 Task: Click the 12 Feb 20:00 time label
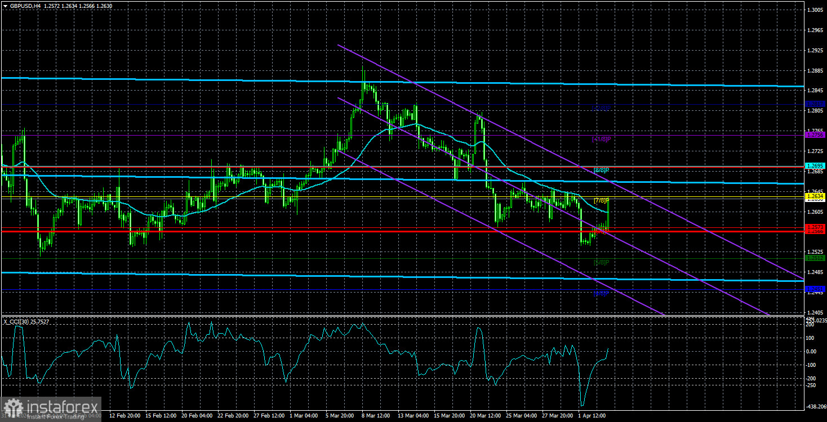[x=125, y=416]
